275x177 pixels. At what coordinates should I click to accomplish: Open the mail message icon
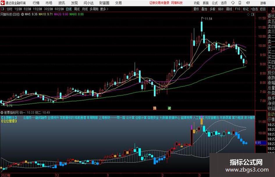[248, 3]
